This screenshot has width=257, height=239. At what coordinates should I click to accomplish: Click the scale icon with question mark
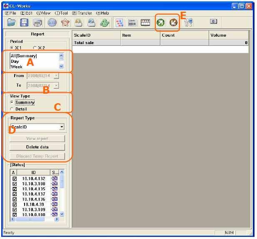coord(91,22)
